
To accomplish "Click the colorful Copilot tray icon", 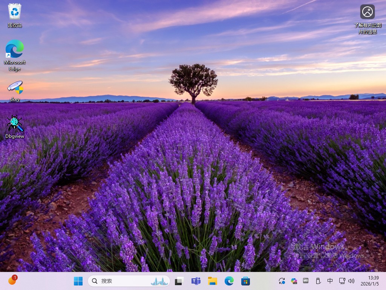I will 294,281.
